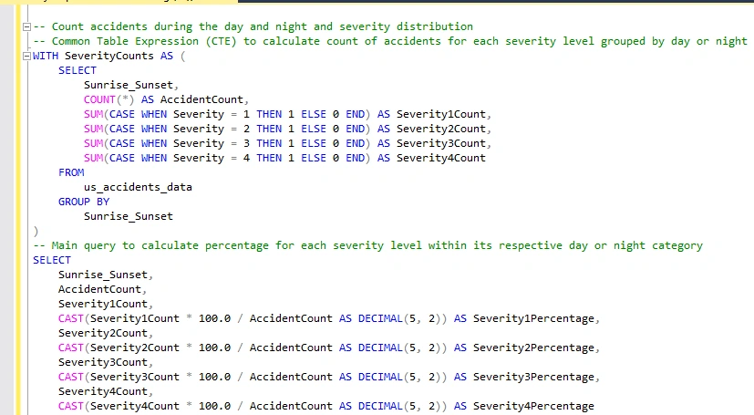
Task: Click 100.0 on the Severity3Percentage line
Action: [x=214, y=377]
